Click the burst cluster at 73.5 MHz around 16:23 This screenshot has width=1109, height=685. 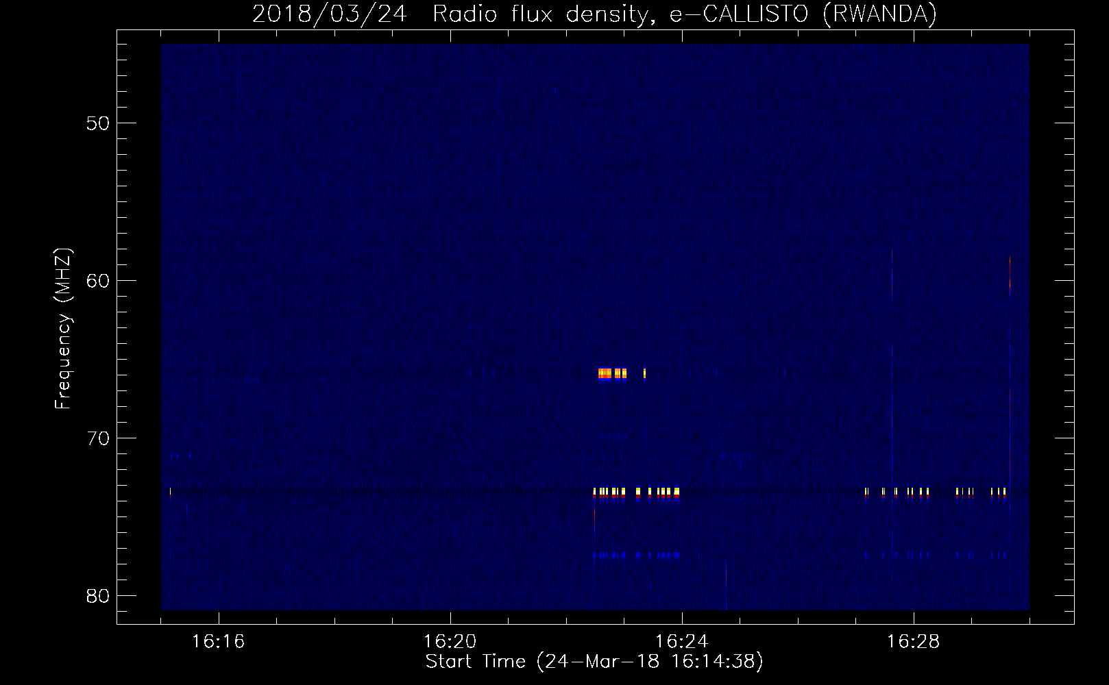point(636,493)
